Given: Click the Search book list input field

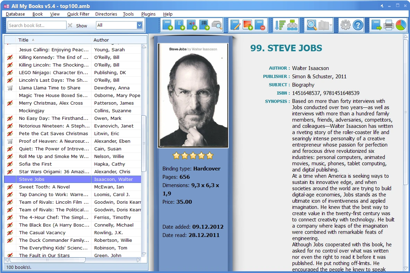Looking at the screenshot, I should tap(37, 25).
